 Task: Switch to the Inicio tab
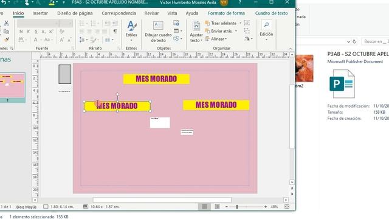pos(18,13)
